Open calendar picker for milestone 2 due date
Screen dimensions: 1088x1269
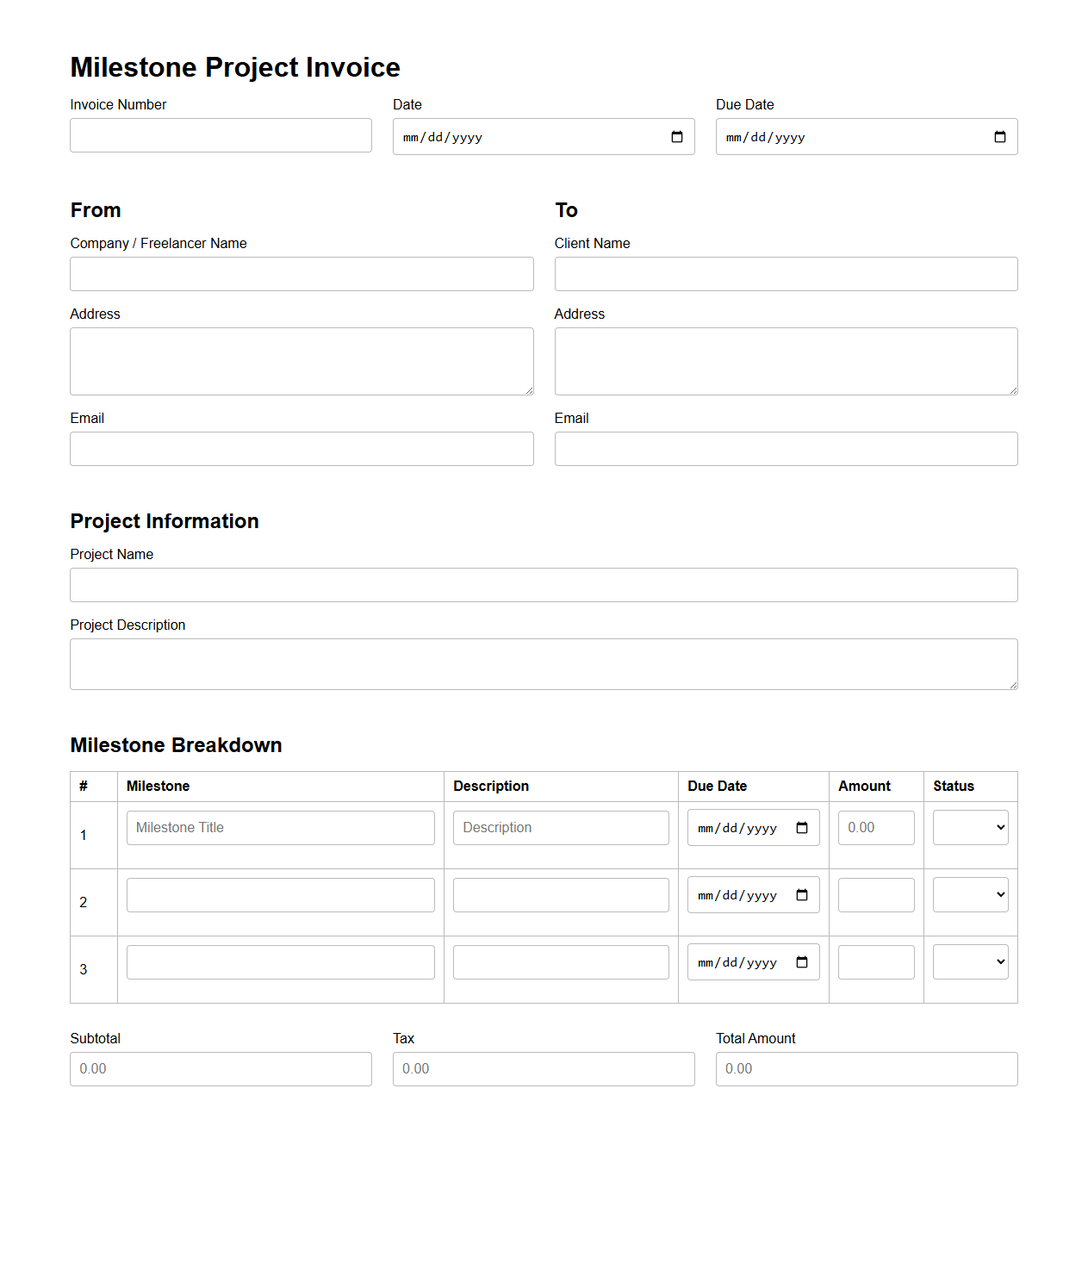(802, 895)
